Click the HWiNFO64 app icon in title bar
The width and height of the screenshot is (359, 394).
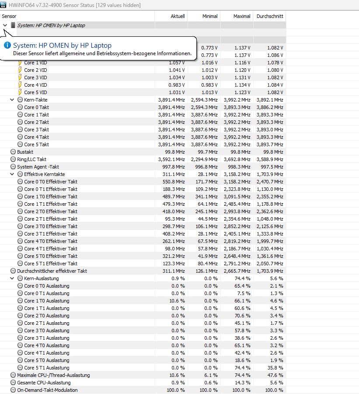click(3, 5)
